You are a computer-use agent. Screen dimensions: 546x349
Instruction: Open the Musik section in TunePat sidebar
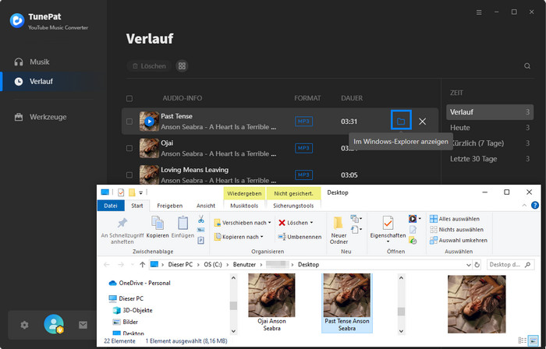pos(32,62)
